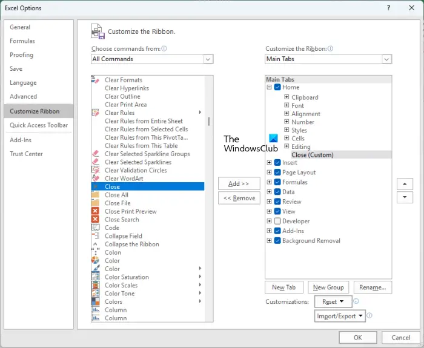Click the commands list scrollbar thumb
424x348 pixels.
[x=209, y=121]
